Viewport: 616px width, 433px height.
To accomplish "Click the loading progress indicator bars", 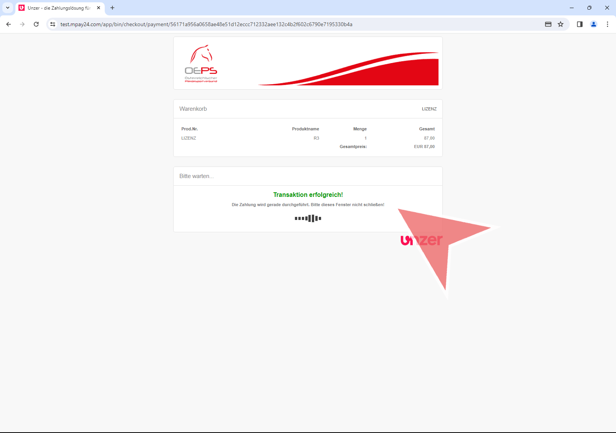I will coord(308,218).
